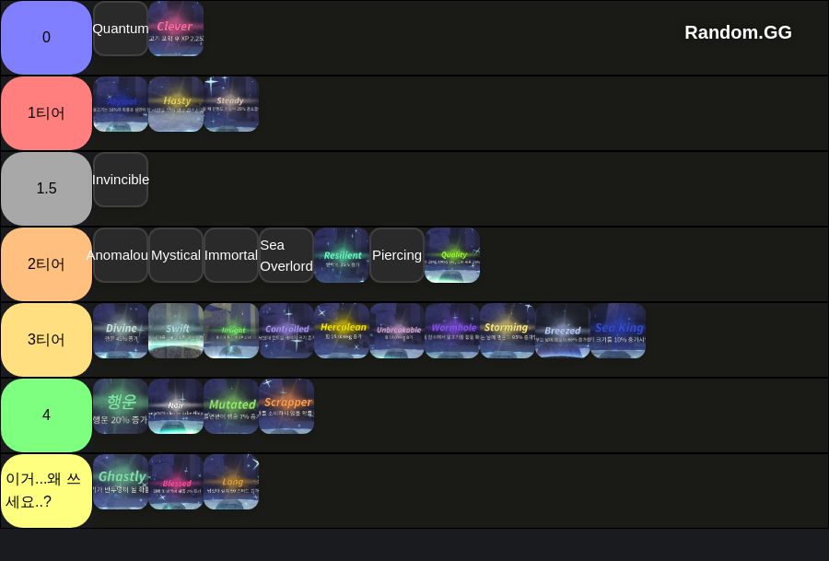The image size is (829, 561).
Task: Pick the Insight enchant tile
Action: coord(231,331)
